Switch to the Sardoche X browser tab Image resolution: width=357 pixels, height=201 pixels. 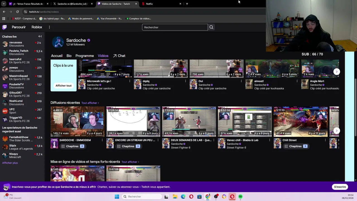tap(73, 4)
